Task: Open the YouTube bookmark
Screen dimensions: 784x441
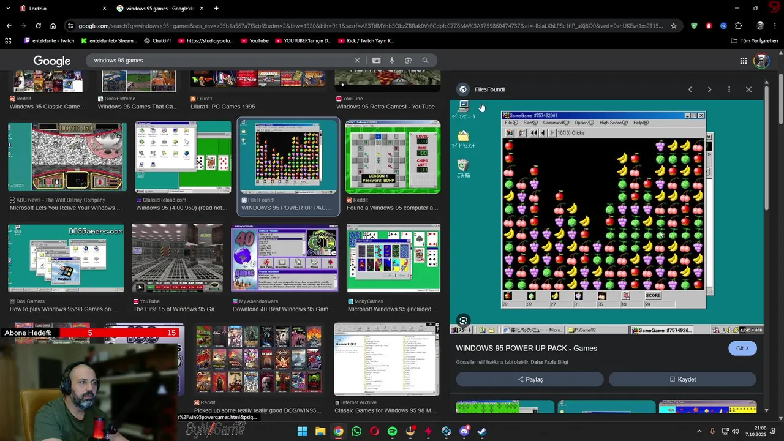Action: [254, 40]
